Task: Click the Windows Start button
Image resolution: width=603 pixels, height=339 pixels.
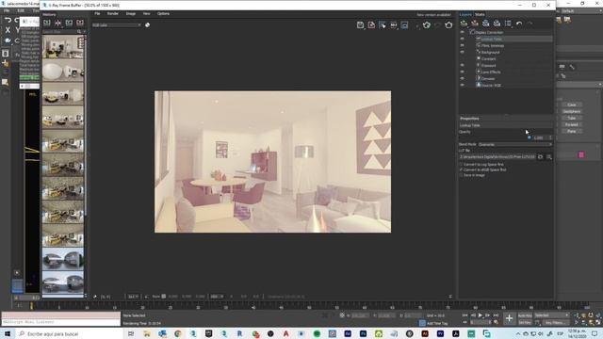Action: click(x=8, y=333)
